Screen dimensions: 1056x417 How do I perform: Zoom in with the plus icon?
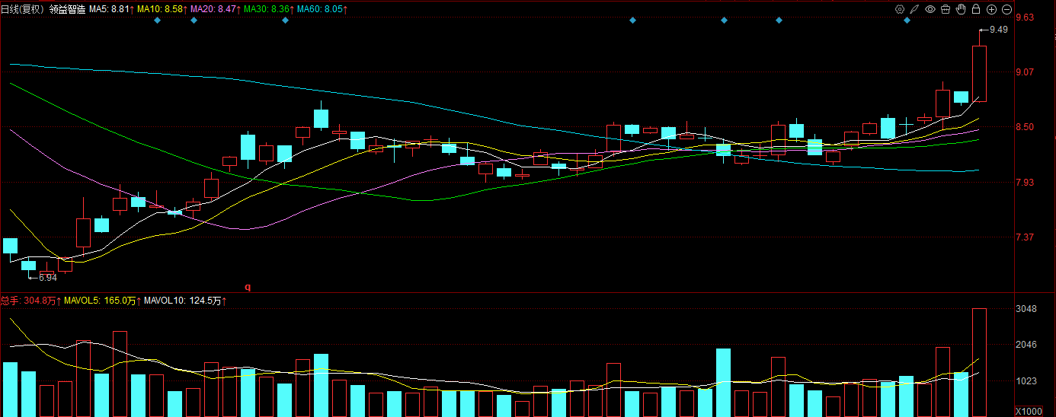click(x=991, y=9)
